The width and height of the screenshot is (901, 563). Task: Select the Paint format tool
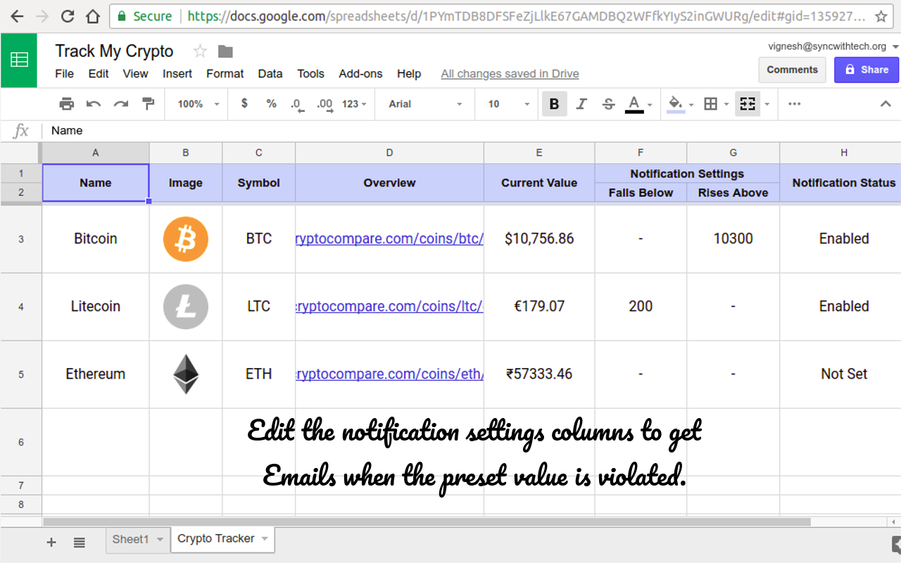148,103
